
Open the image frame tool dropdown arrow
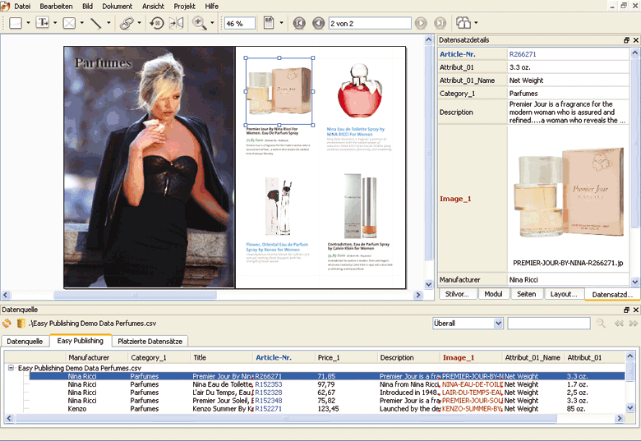(x=81, y=23)
